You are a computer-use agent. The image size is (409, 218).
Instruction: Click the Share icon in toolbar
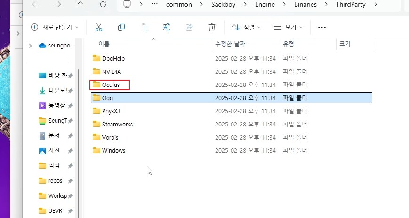189,27
